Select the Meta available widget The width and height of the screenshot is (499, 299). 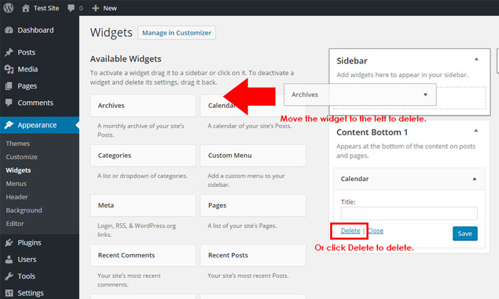click(x=143, y=205)
